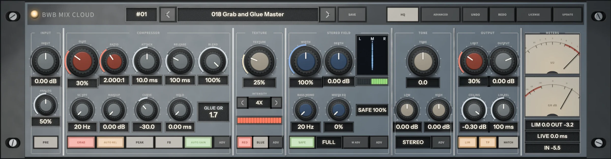This screenshot has height=159, width=611.
Task: Click the red RATIO knob
Action: click(114, 62)
